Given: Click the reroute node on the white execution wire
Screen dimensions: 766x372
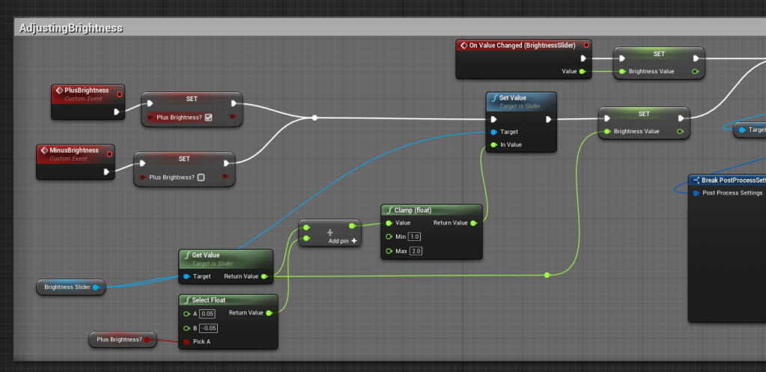Looking at the screenshot, I should tap(314, 118).
